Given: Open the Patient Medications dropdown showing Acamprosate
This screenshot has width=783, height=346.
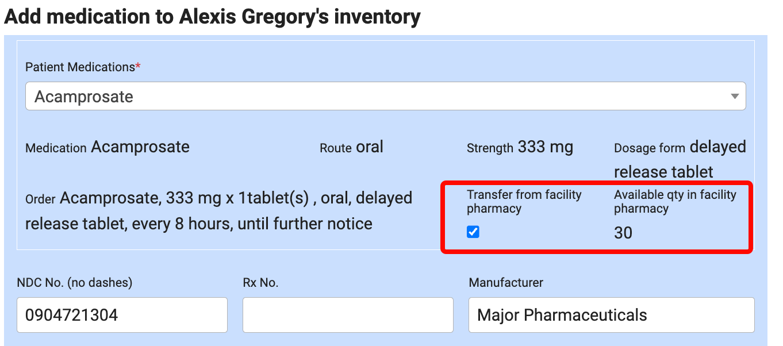Looking at the screenshot, I should (x=379, y=96).
